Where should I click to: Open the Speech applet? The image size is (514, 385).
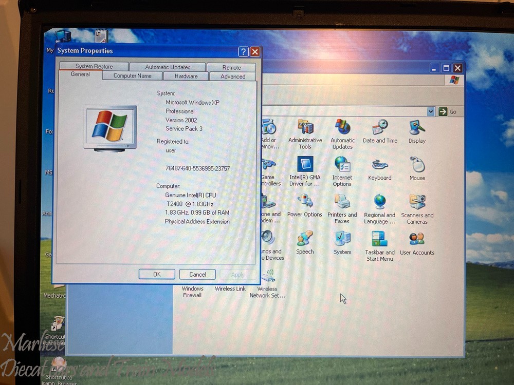[x=305, y=243]
